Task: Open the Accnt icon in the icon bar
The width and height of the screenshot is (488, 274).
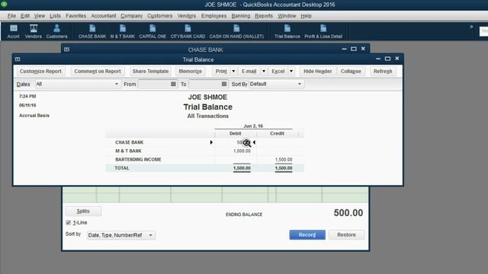Action: (14, 31)
